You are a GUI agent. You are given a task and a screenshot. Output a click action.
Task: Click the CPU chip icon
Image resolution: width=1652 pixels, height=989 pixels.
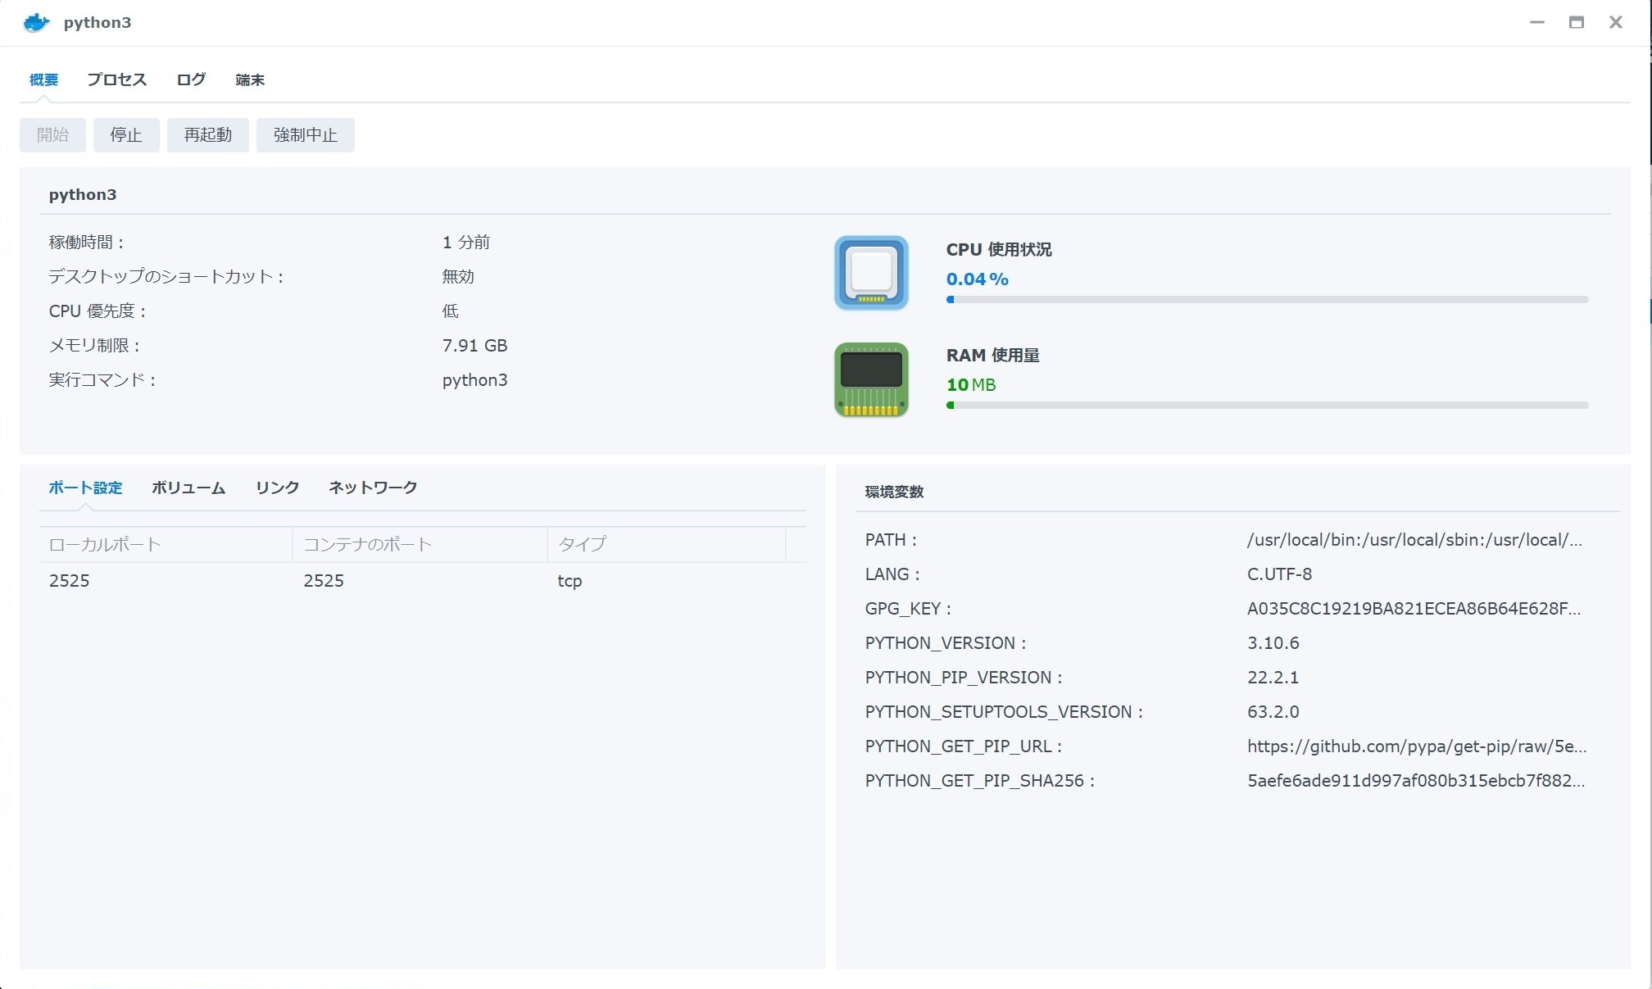pos(871,273)
